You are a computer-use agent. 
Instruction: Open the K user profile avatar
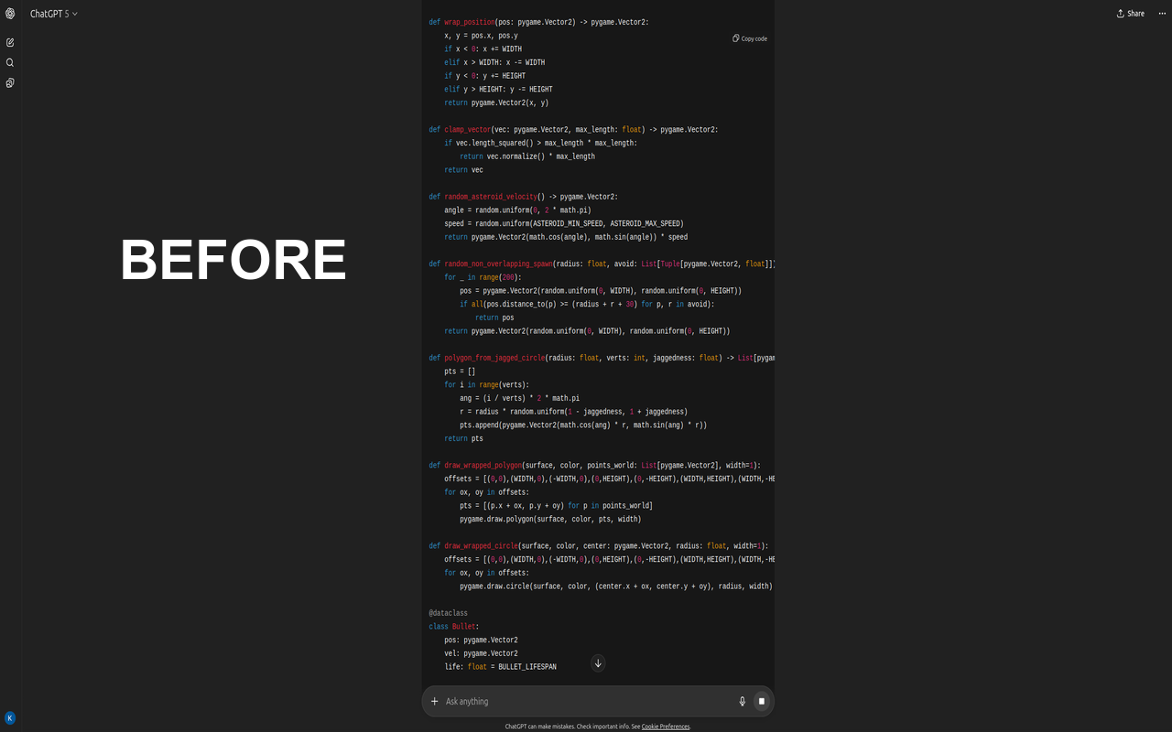click(x=10, y=718)
